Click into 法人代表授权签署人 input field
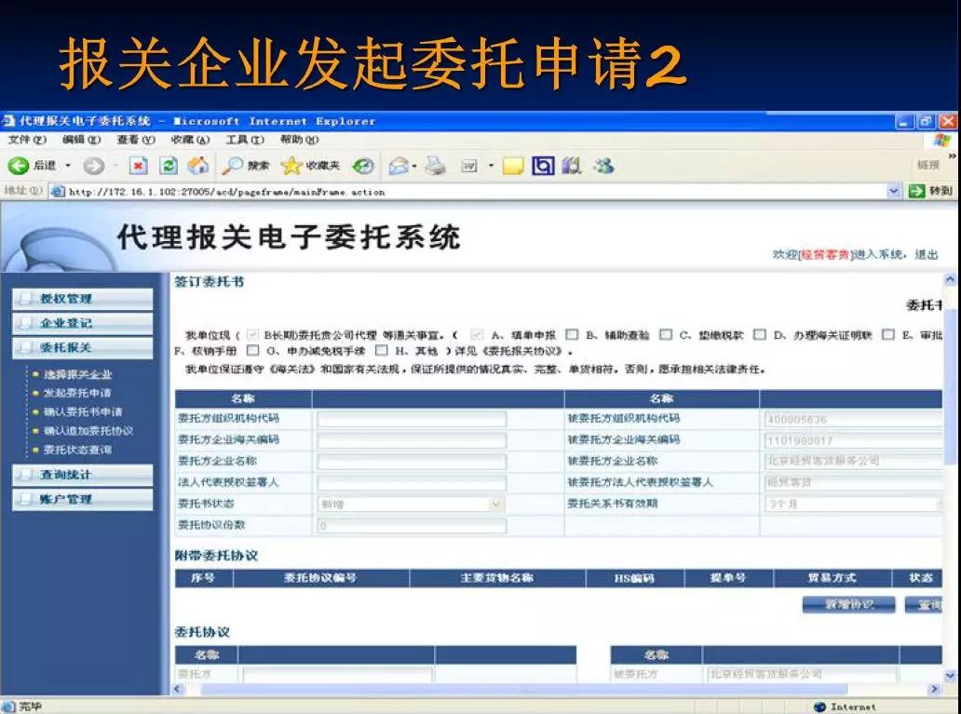This screenshot has width=961, height=714. [x=412, y=482]
